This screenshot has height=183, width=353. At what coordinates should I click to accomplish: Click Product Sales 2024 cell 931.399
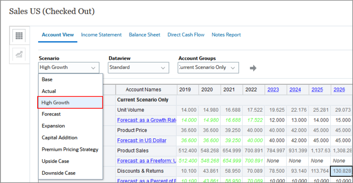[x=298, y=151]
